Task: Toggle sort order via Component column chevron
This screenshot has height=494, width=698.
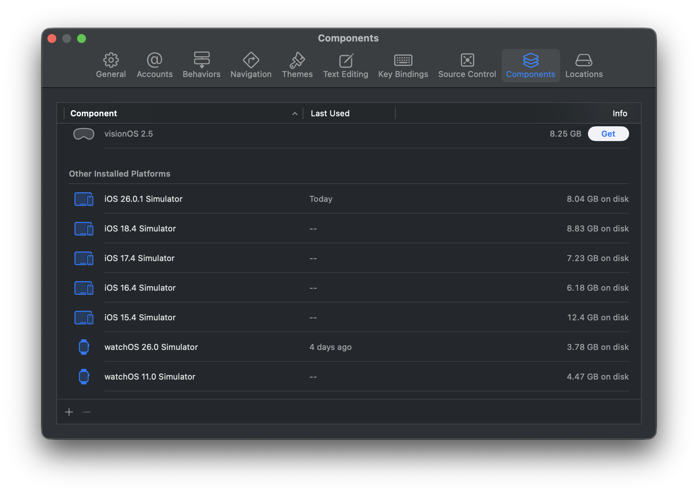Action: coord(295,114)
